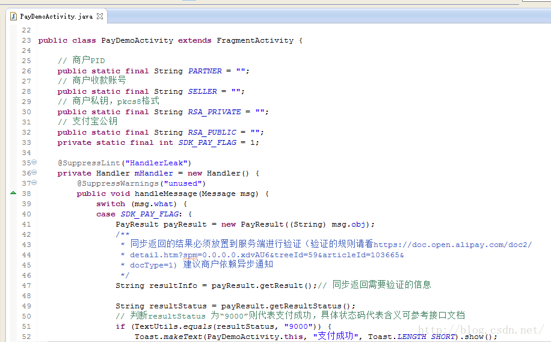The height and width of the screenshot is (342, 551).
Task: Click the SELLER constant on line 28
Action: pos(203,91)
